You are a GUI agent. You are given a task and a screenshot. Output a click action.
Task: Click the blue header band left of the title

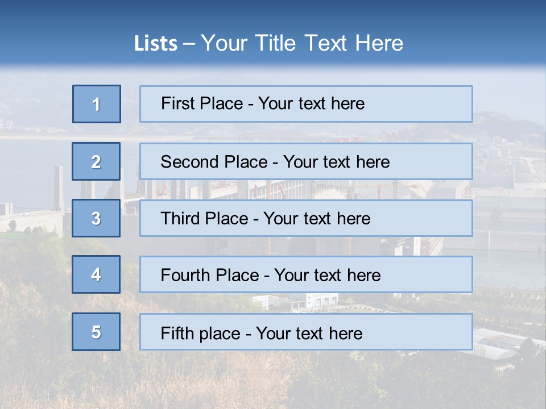(66, 38)
